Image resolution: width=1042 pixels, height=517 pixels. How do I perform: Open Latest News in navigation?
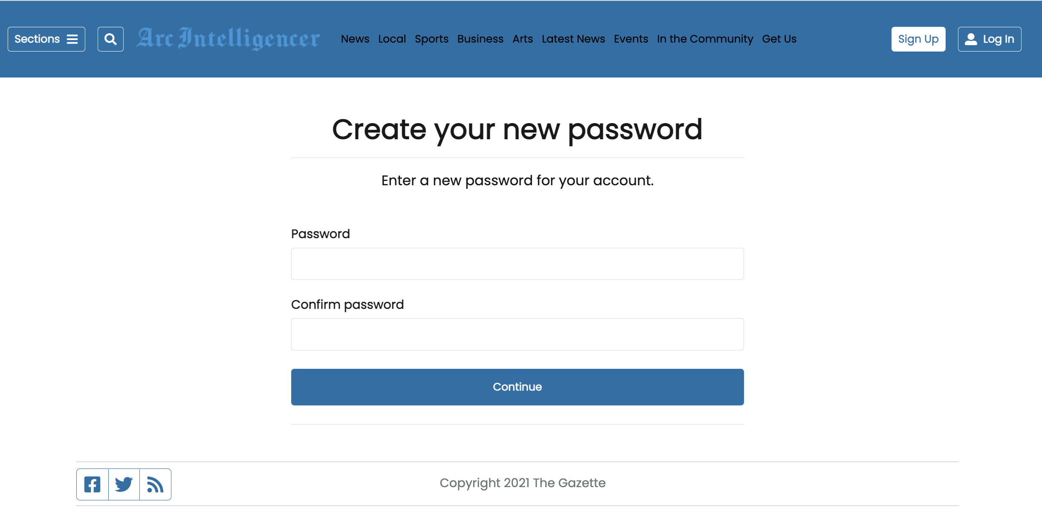pyautogui.click(x=573, y=39)
